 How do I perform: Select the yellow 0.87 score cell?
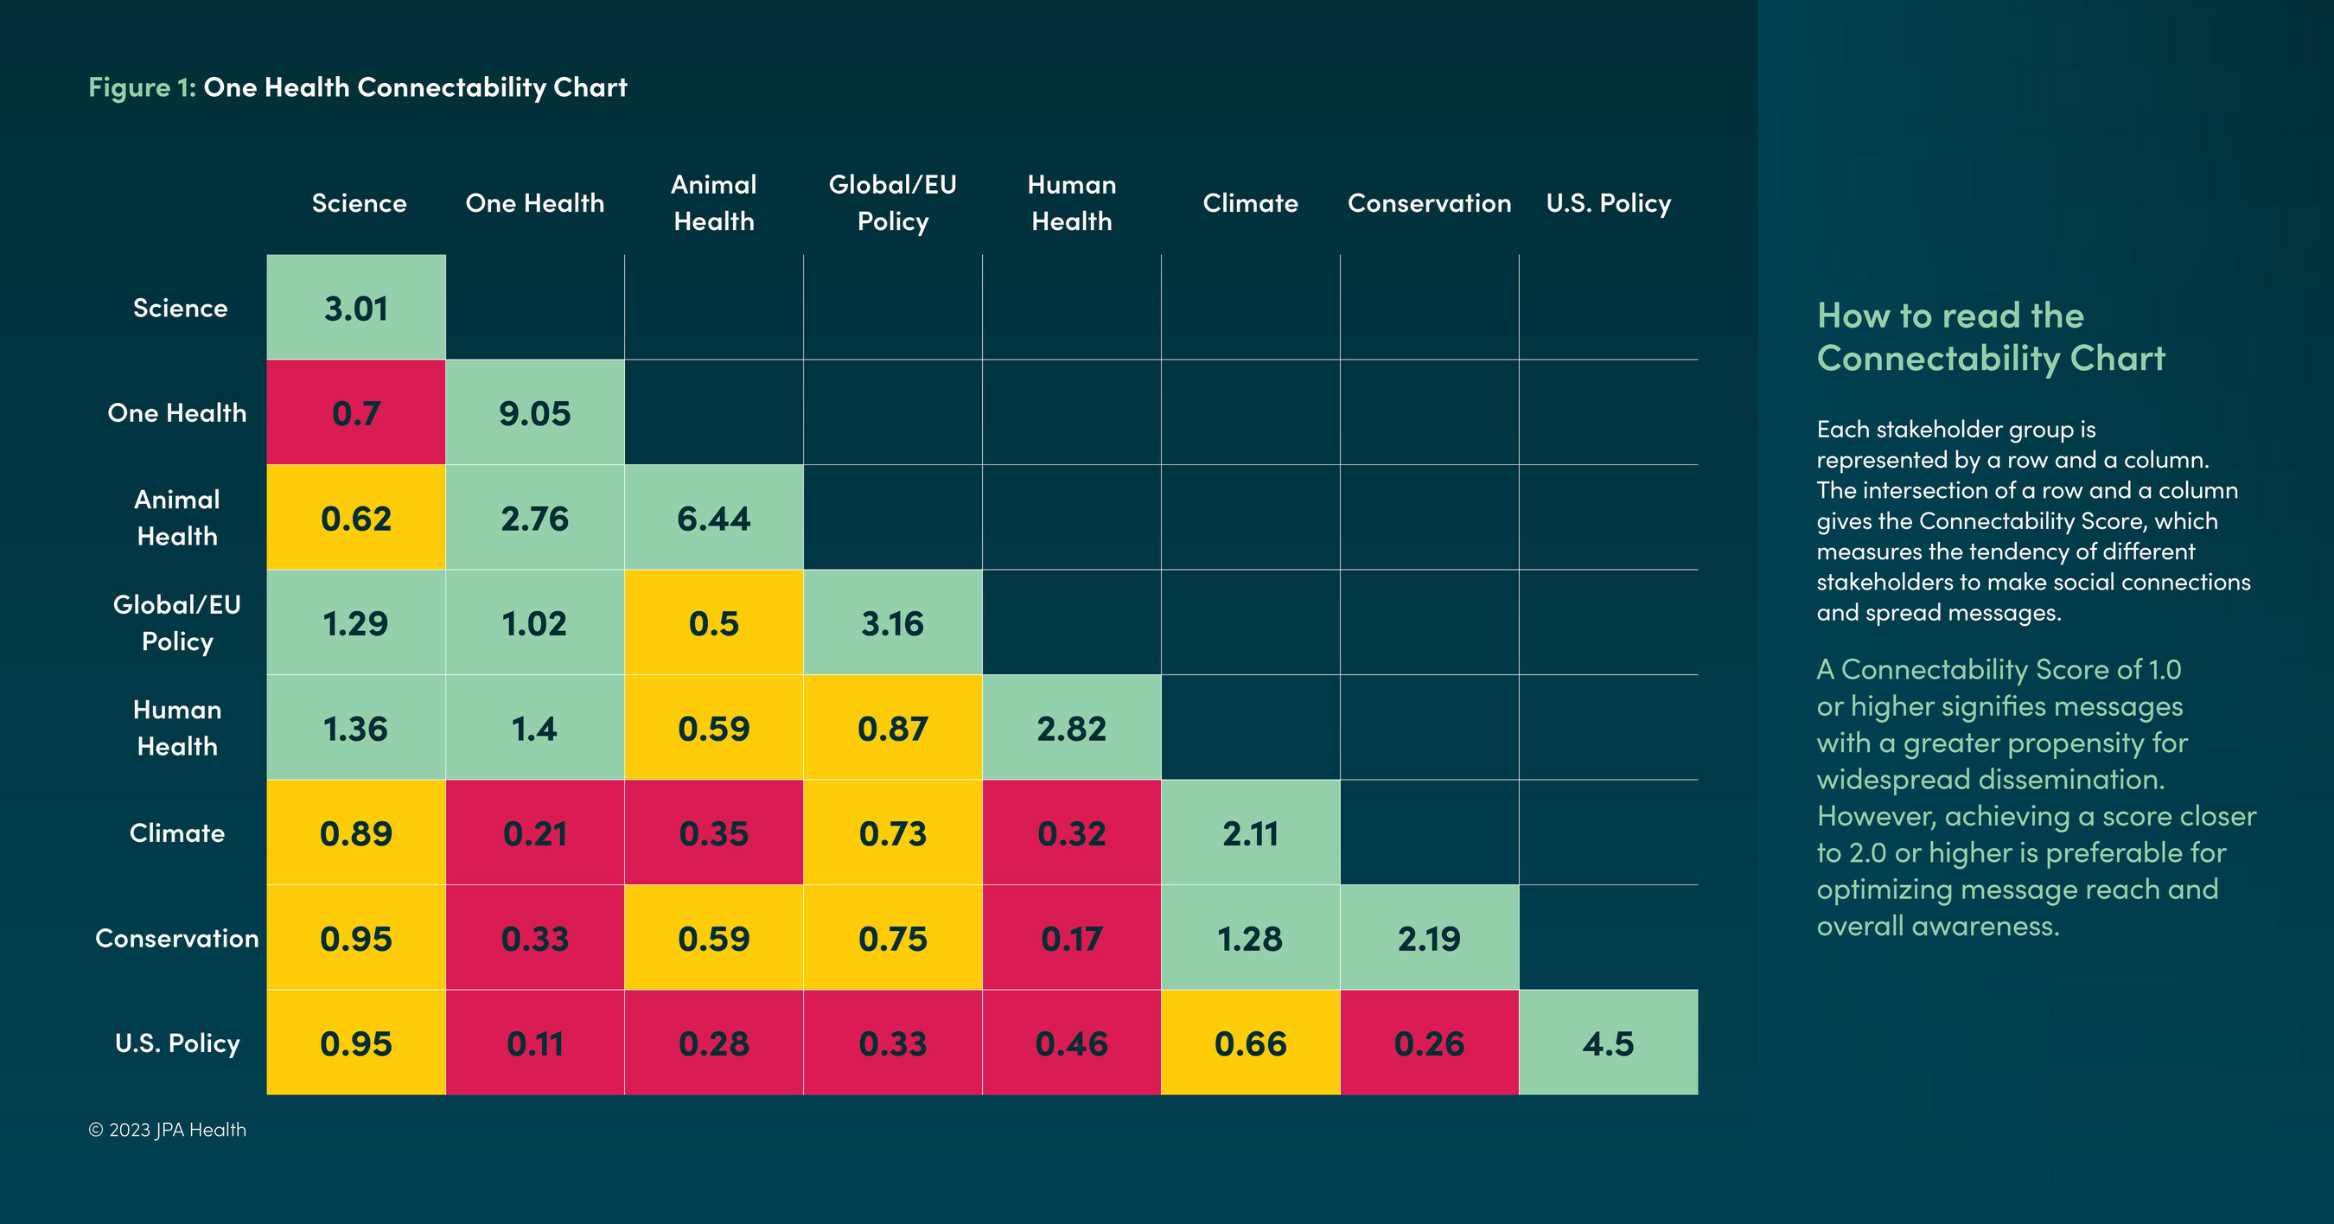(x=892, y=729)
